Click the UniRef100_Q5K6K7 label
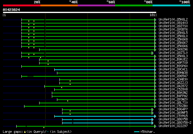The image size is (193, 134). [173, 43]
